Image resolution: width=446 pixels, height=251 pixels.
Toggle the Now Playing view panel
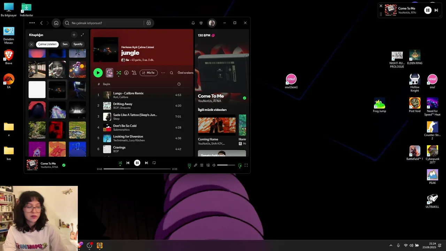pos(190,165)
